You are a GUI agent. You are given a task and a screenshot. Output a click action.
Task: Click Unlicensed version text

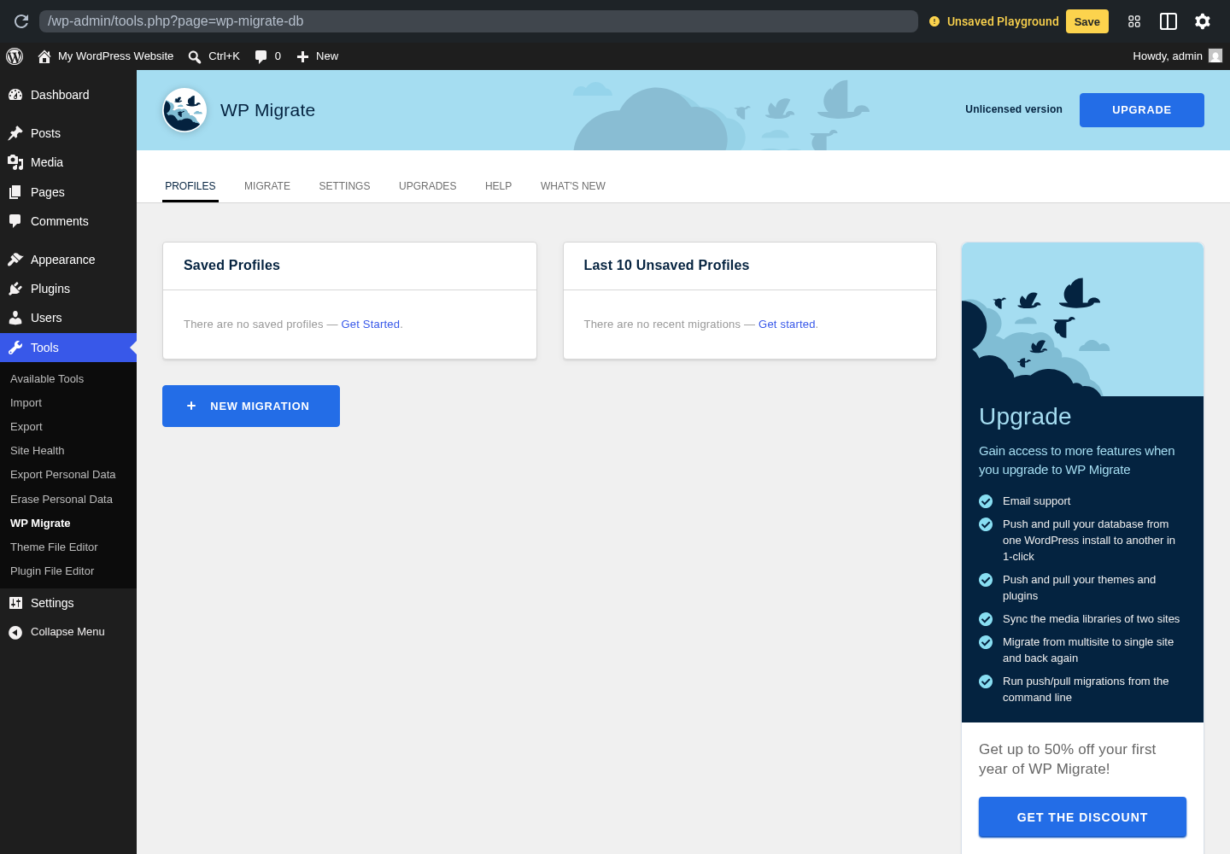[x=1014, y=109]
